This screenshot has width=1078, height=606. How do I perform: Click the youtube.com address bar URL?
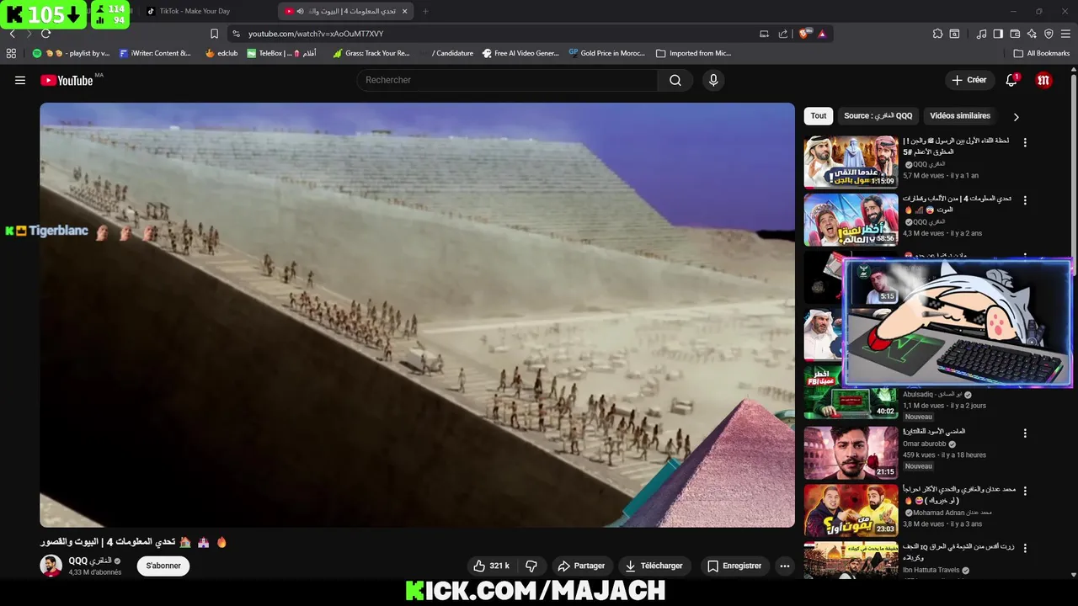(x=316, y=34)
